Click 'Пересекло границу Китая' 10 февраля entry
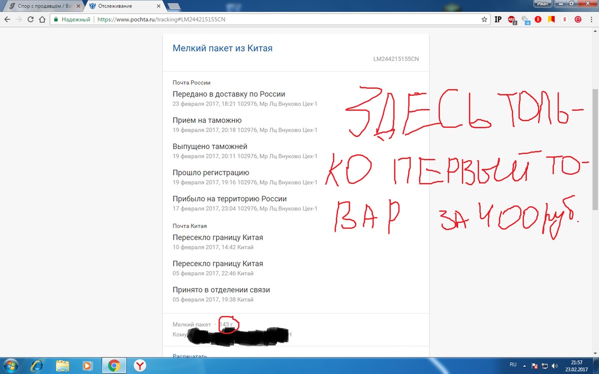 point(218,237)
